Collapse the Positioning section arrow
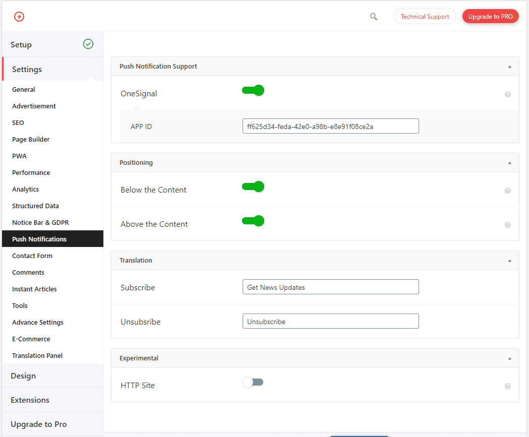 [x=509, y=163]
